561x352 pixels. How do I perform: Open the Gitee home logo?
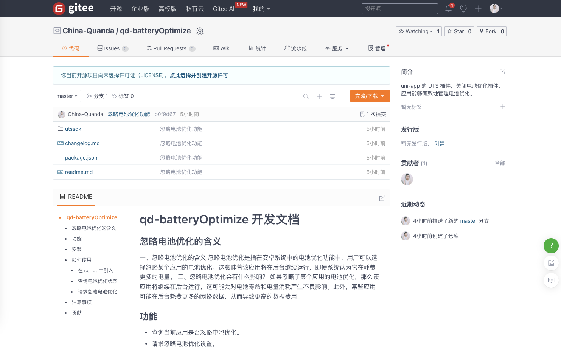pos(73,8)
